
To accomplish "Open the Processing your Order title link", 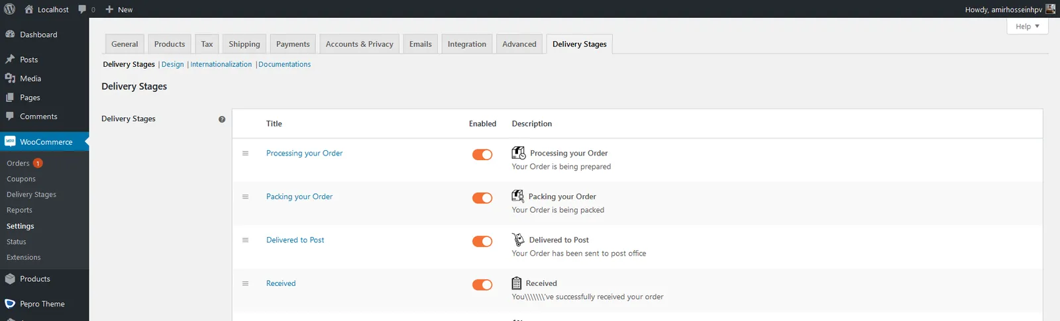I will [305, 153].
